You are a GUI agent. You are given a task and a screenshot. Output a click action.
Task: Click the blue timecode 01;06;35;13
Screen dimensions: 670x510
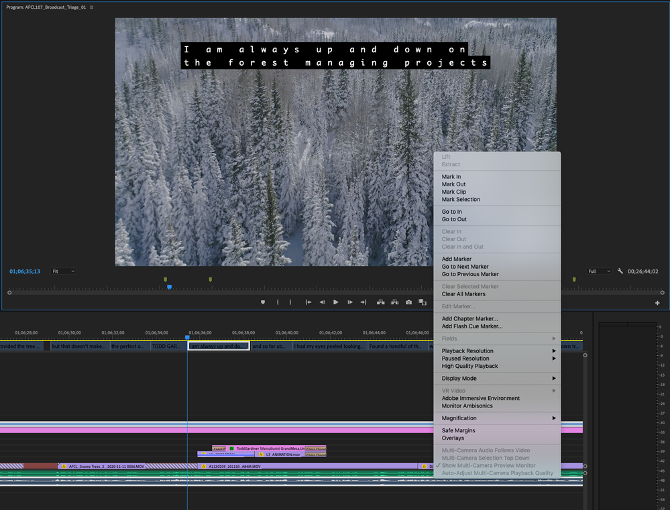(x=25, y=271)
